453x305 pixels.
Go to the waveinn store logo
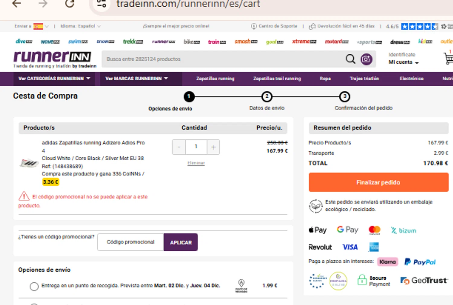[50, 42]
